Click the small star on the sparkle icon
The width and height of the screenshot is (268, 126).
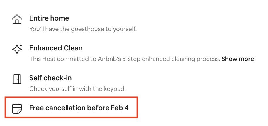(x=21, y=46)
